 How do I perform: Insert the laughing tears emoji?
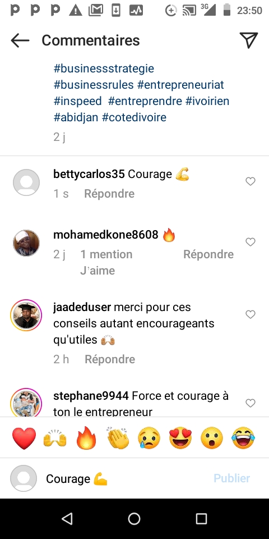243,438
